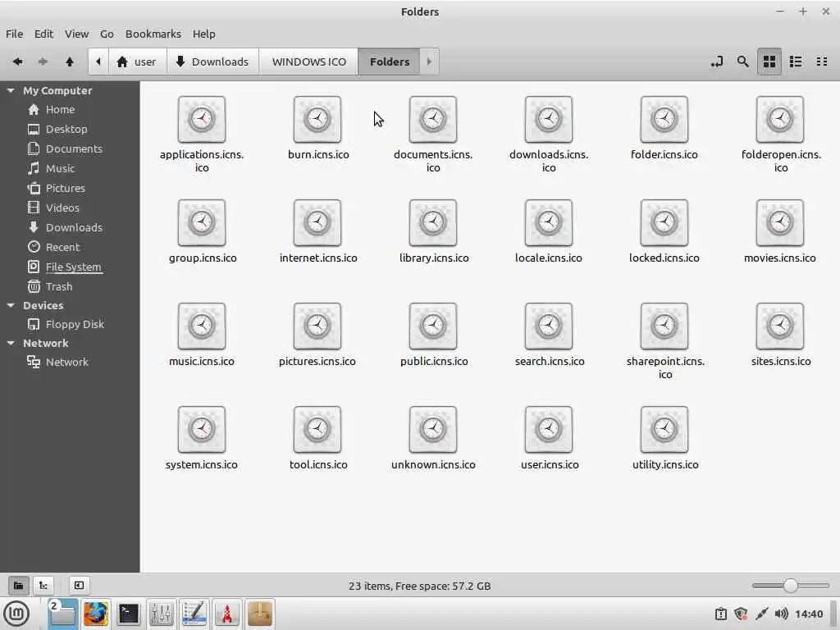
Task: Open Videos in sidebar
Action: pos(62,208)
